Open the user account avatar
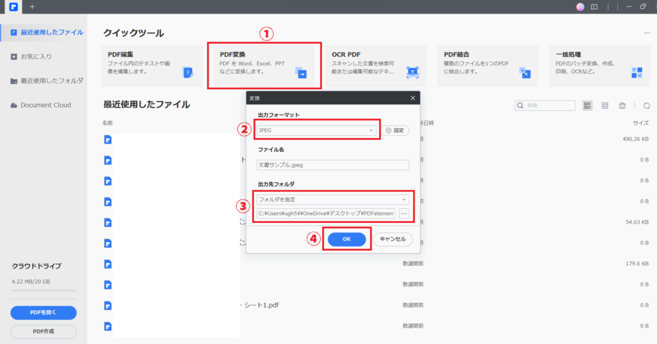 pos(581,6)
